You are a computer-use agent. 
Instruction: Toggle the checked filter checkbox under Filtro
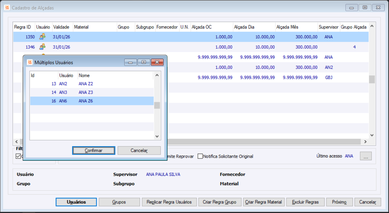[18, 156]
